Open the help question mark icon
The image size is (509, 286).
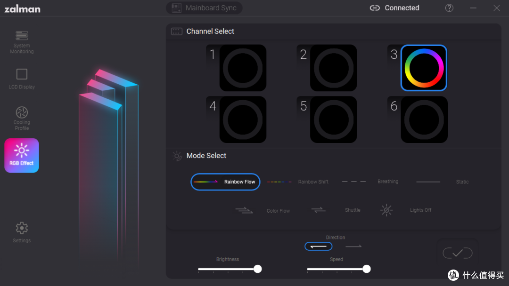pos(449,8)
